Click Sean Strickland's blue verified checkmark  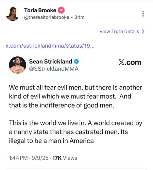[x=76, y=62]
